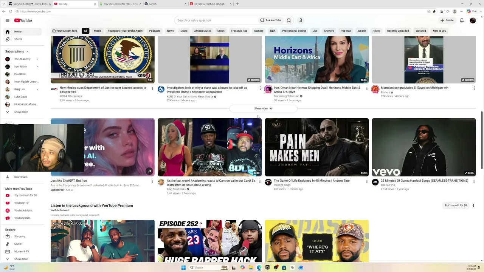Viewport: 484px width, 272px height.
Task: Open a new browser tab
Action: pyautogui.click(x=237, y=4)
